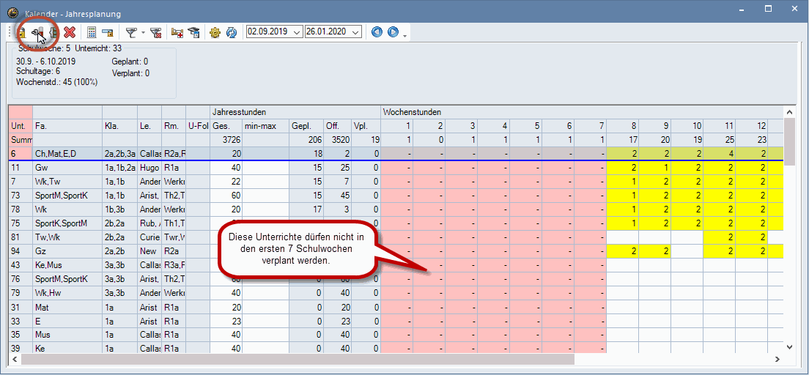Click the red X delete icon
809x375 pixels.
70,32
